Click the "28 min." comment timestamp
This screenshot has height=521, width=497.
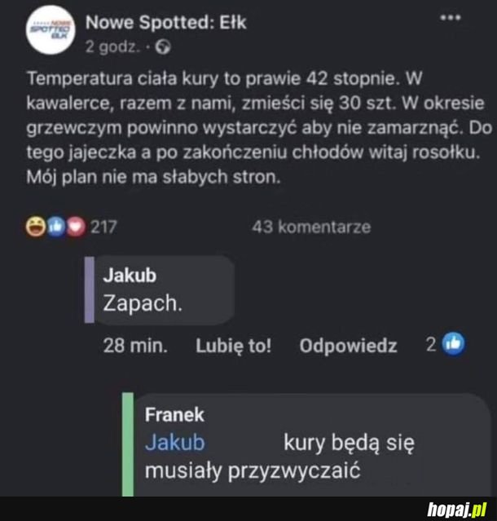pyautogui.click(x=135, y=346)
